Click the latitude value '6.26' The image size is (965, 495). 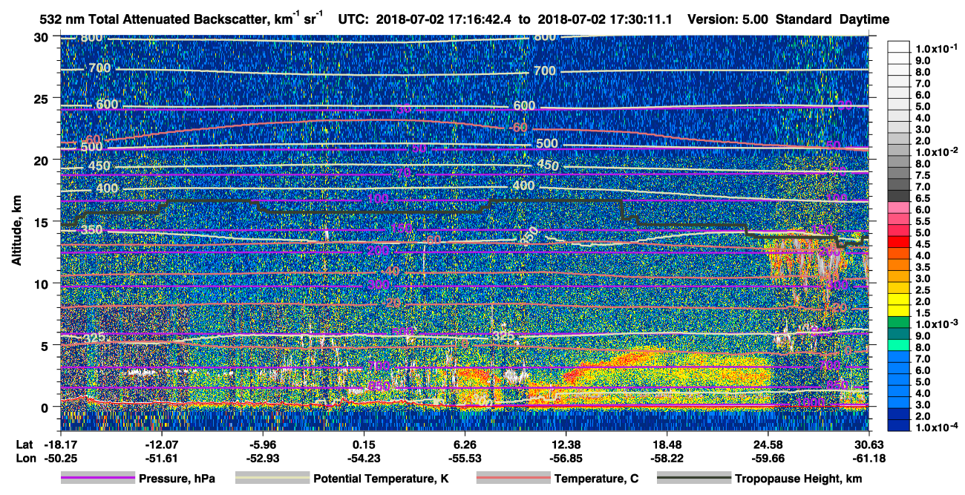(465, 444)
